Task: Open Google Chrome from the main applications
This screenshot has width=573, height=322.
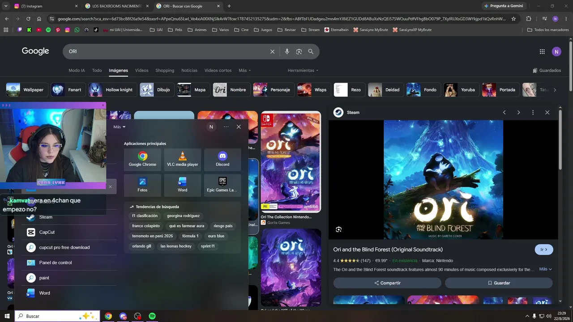Action: tap(142, 160)
